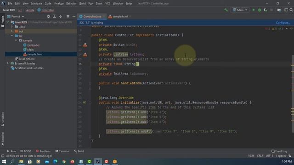The width and height of the screenshot is (294, 165).
Task: Open the VCS menu
Action: [107, 3]
